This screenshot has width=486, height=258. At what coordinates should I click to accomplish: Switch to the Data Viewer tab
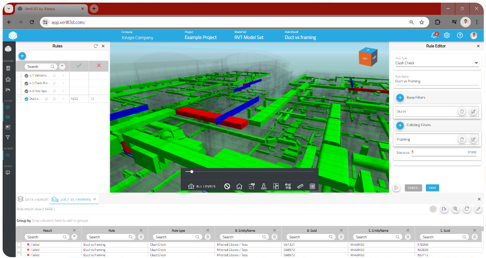pos(33,199)
